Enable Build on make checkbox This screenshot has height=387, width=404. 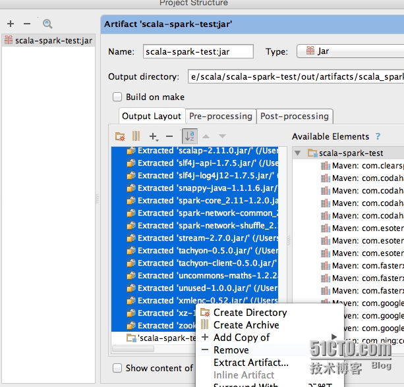pyautogui.click(x=117, y=97)
